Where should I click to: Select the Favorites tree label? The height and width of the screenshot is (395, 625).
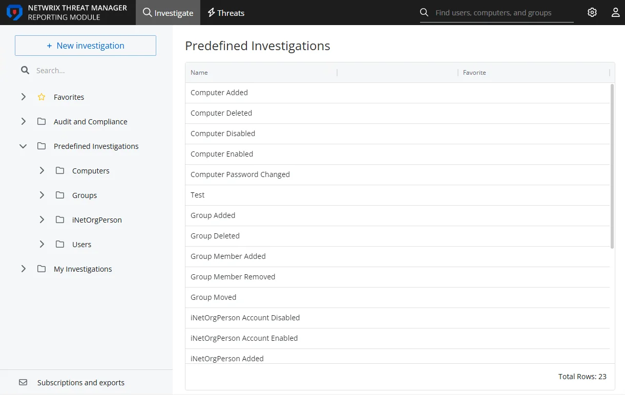(69, 97)
